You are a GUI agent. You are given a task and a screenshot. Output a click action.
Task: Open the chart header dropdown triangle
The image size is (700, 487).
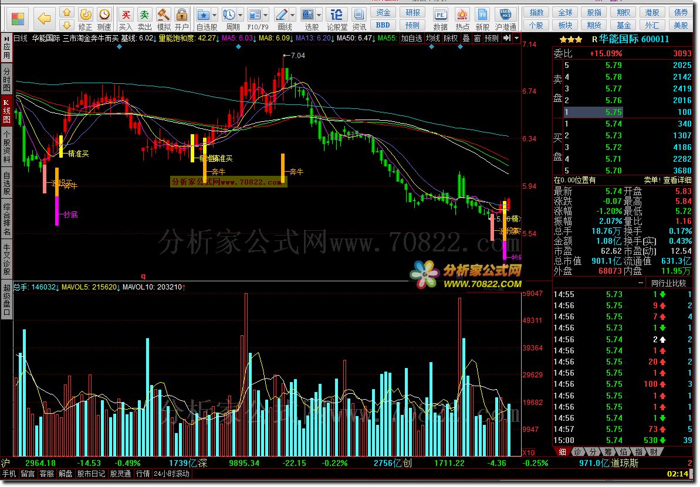pos(516,38)
